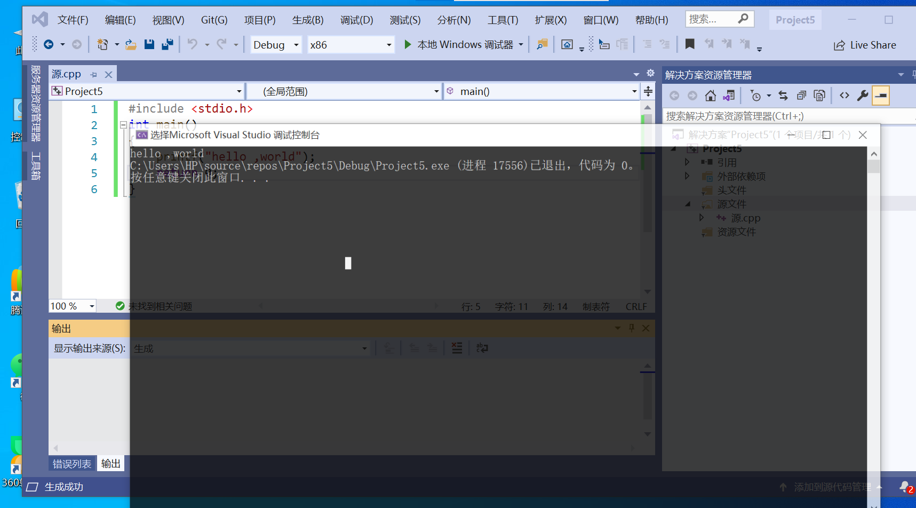The height and width of the screenshot is (508, 916).
Task: Open the 100 % zoom dropdown
Action: coord(92,306)
